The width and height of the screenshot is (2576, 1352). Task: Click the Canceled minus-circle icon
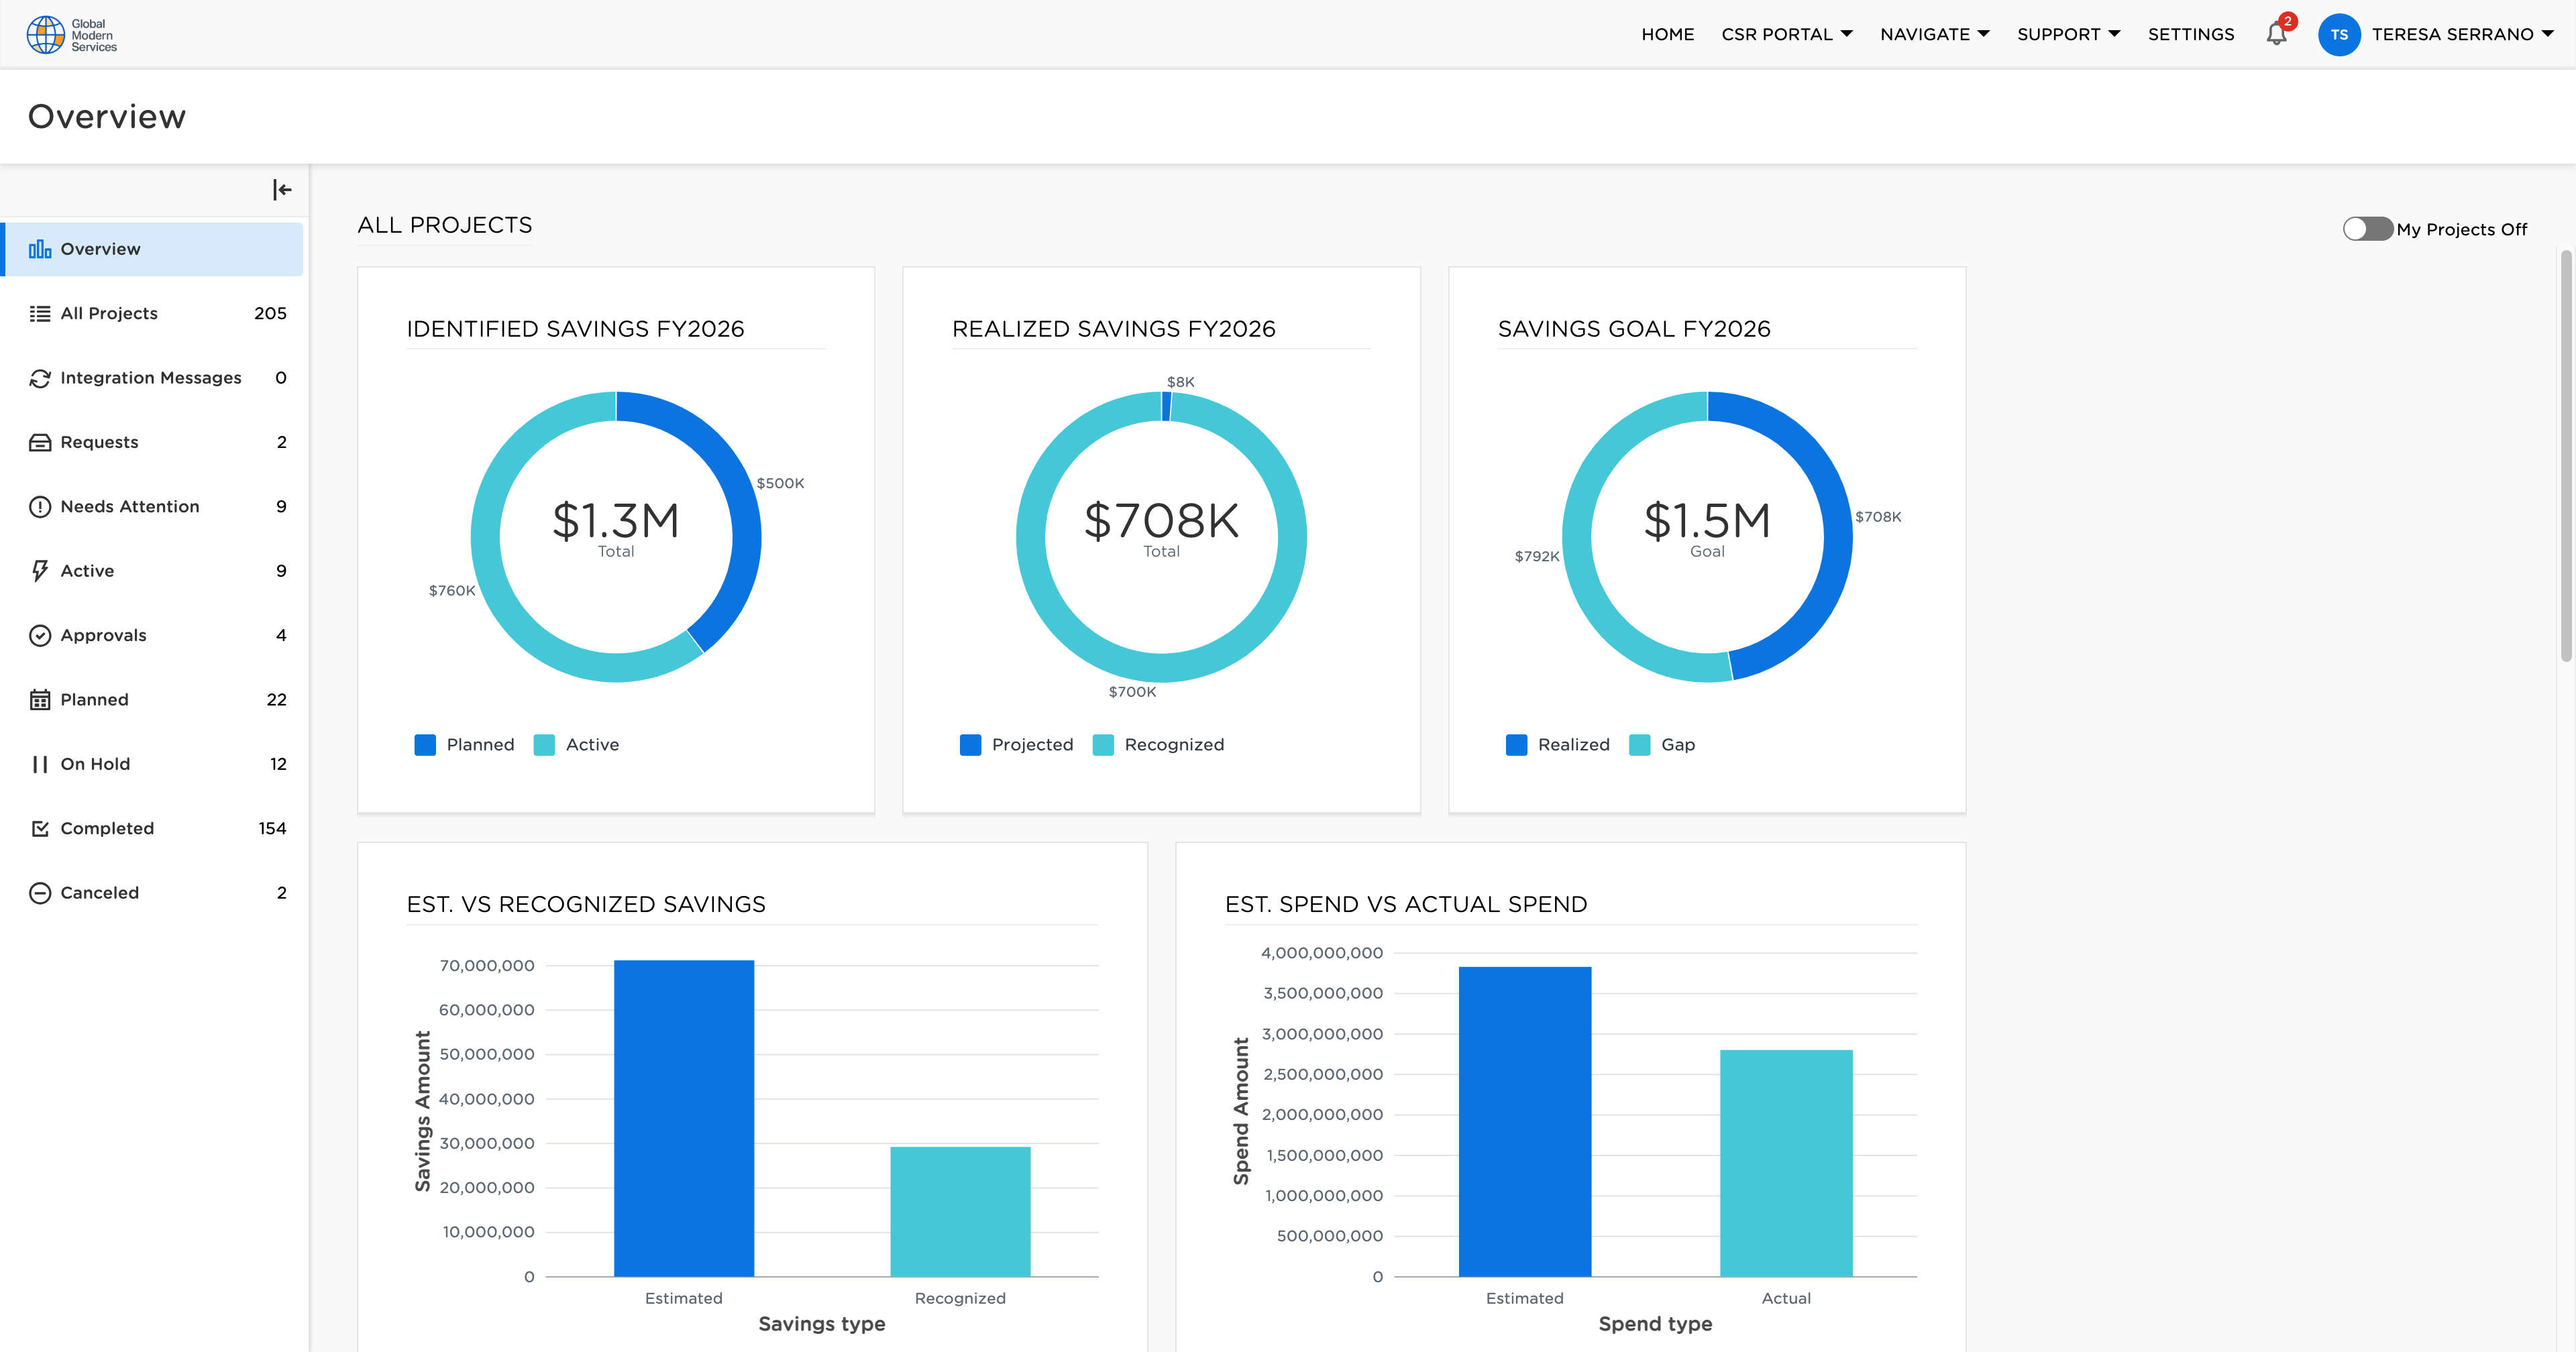[x=40, y=892]
